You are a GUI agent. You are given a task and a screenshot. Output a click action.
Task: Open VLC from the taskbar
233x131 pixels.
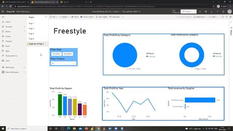[x=104, y=128]
